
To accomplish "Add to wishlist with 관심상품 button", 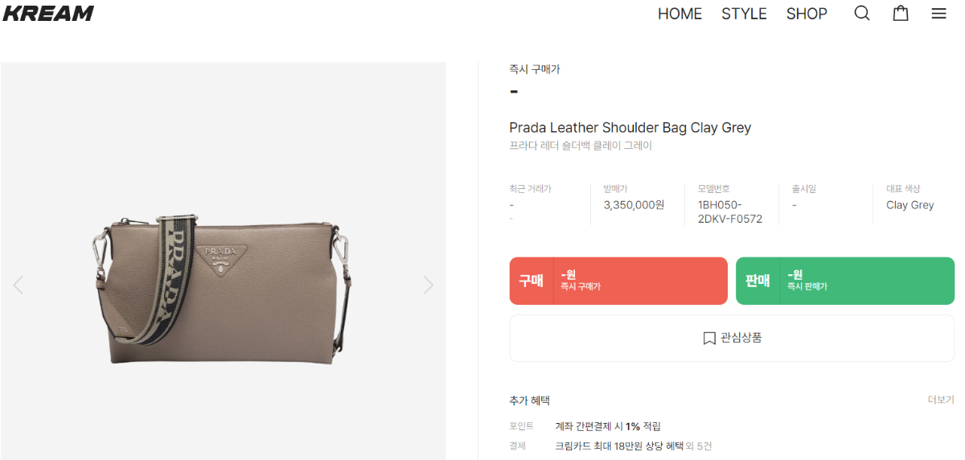I will pyautogui.click(x=732, y=338).
